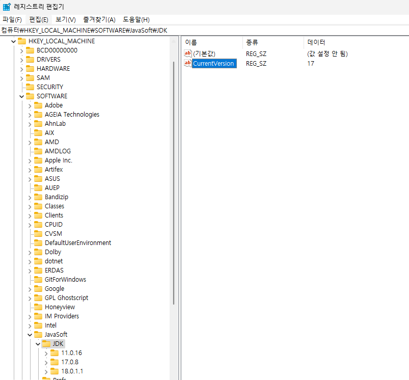409x380 pixels.
Task: Click the CPUID folder icon
Action: (x=38, y=224)
